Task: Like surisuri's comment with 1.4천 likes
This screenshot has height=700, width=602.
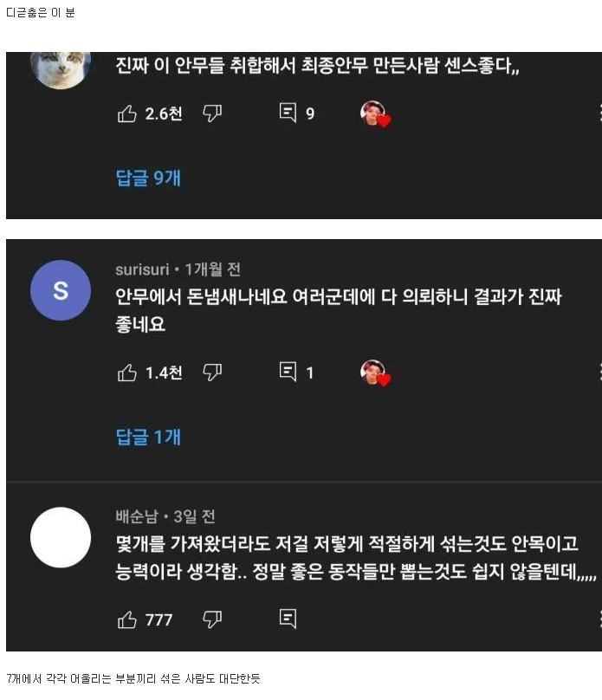Action: coord(126,373)
